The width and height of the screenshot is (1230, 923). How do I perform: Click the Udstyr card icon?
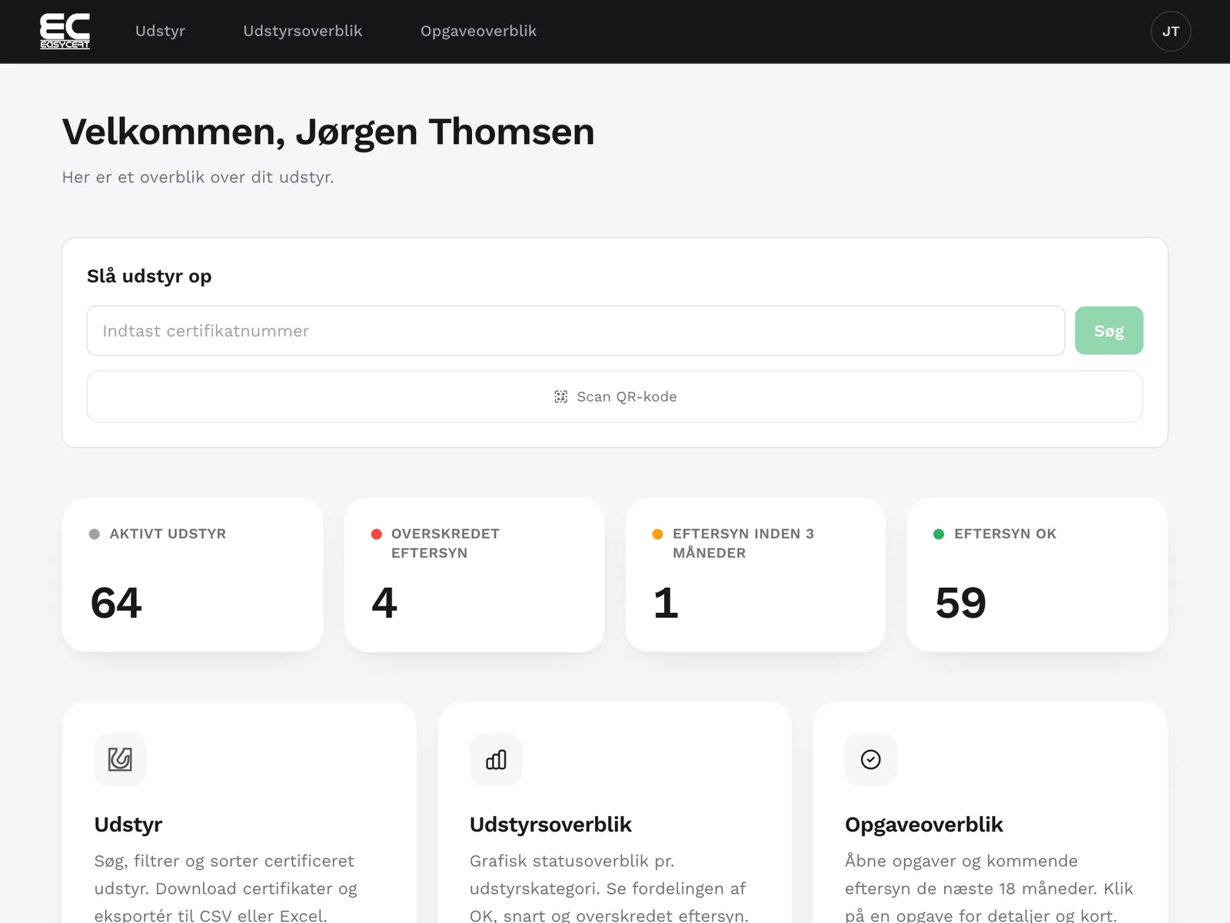120,759
